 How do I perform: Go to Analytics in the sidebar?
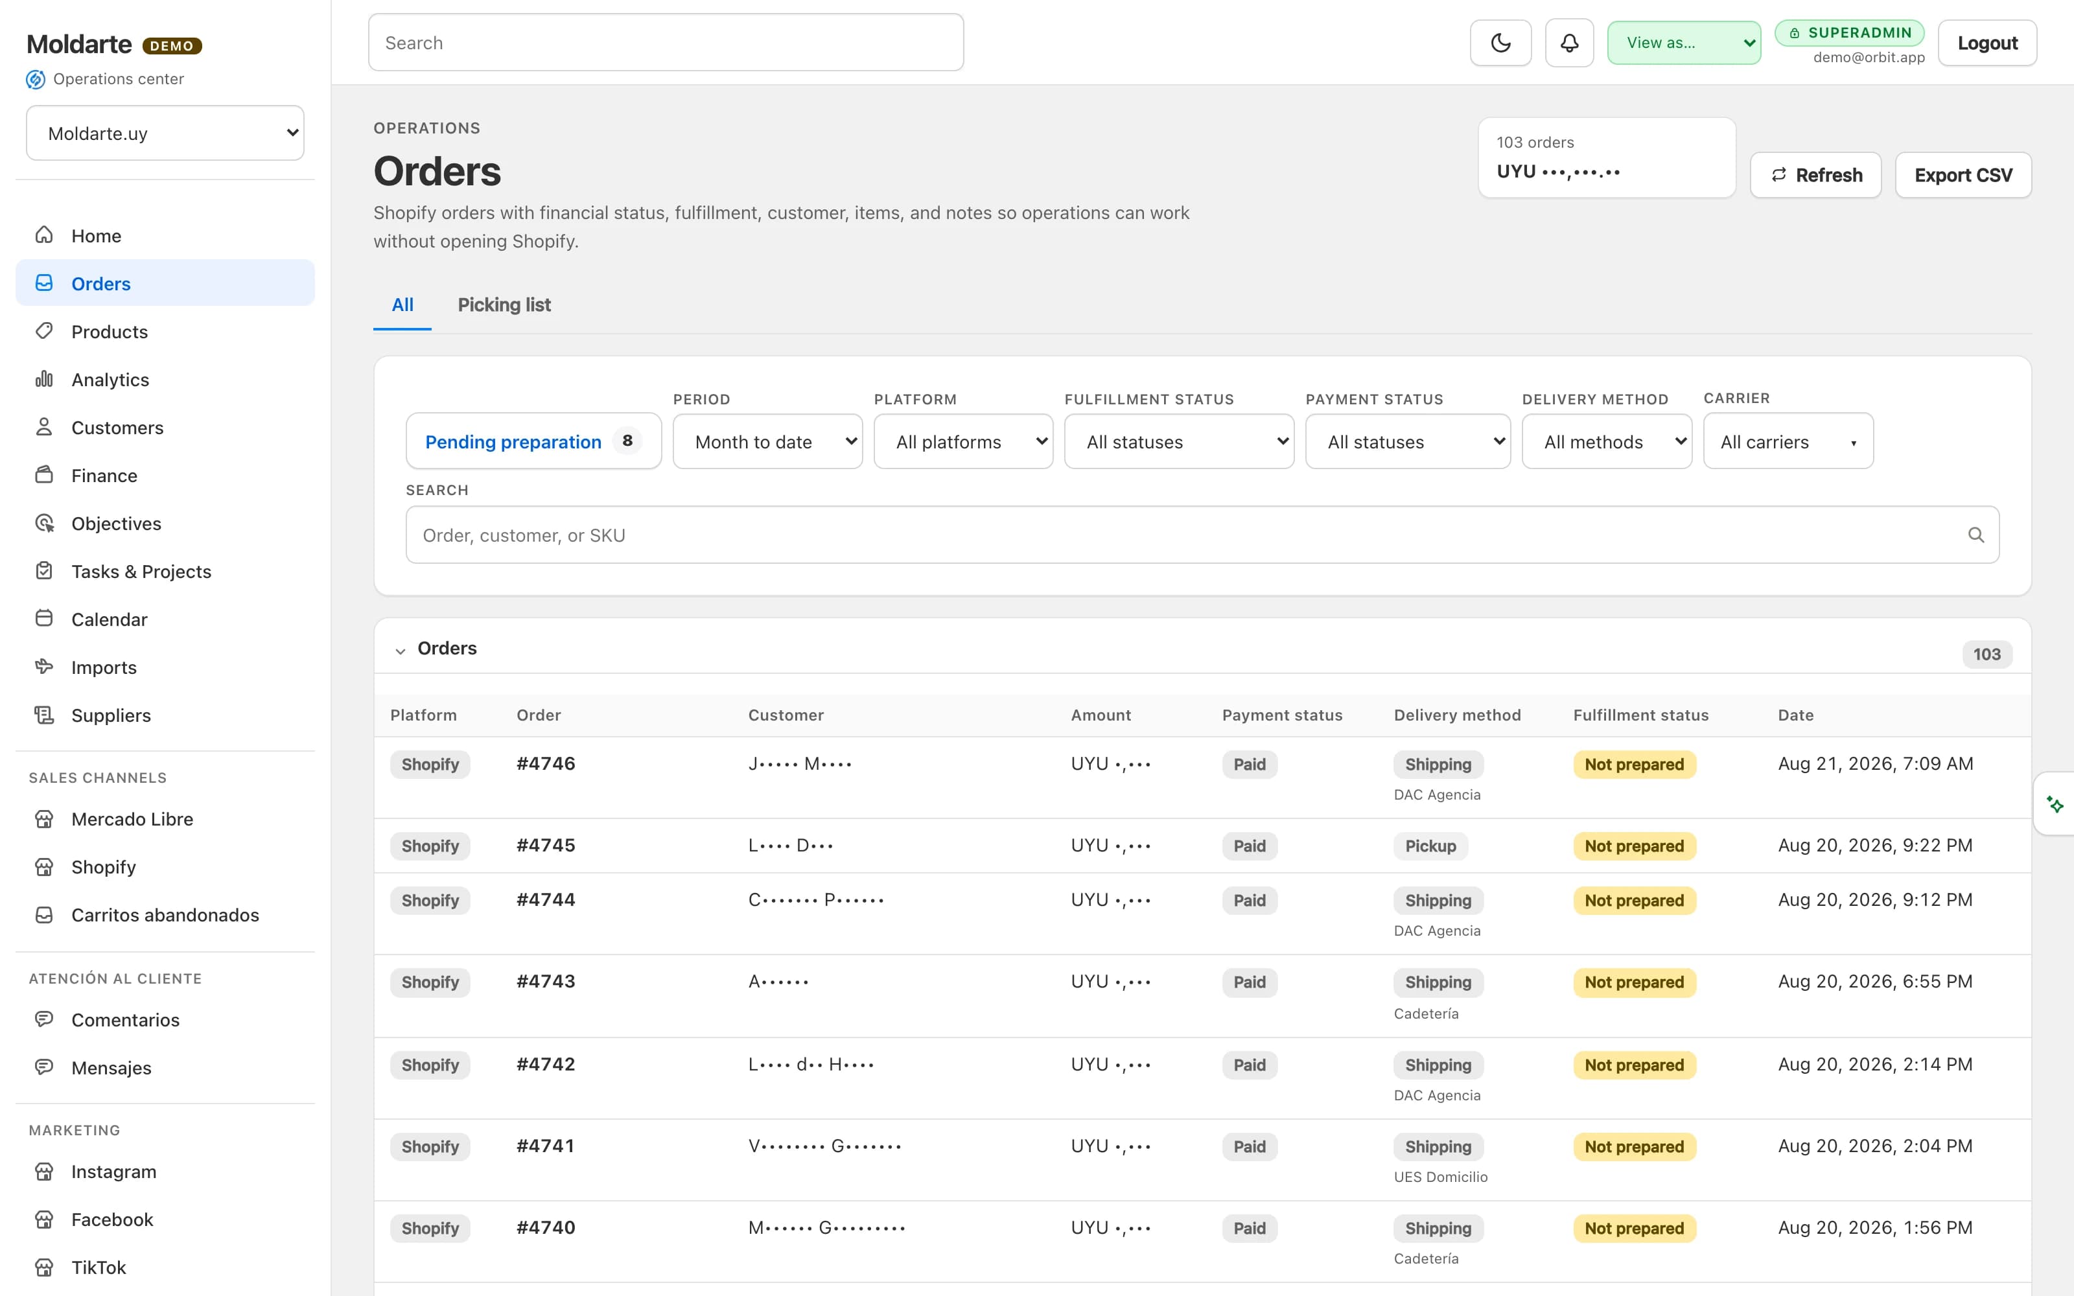point(165,379)
